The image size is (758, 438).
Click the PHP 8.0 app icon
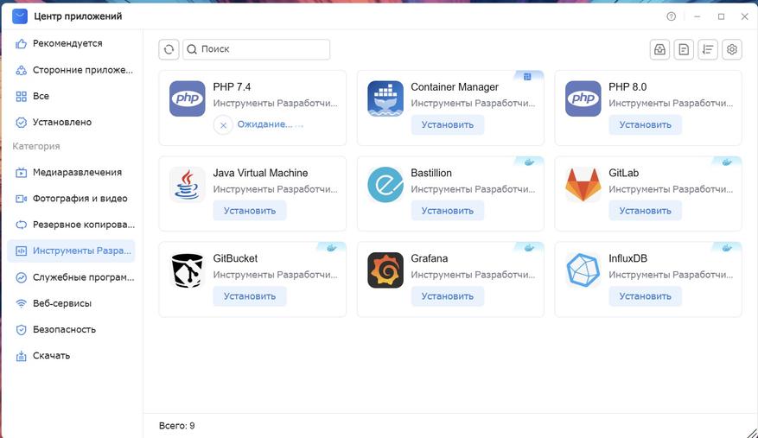583,98
